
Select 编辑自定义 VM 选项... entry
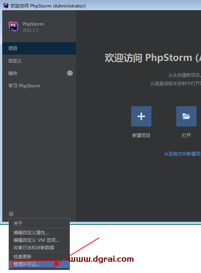[39, 240]
